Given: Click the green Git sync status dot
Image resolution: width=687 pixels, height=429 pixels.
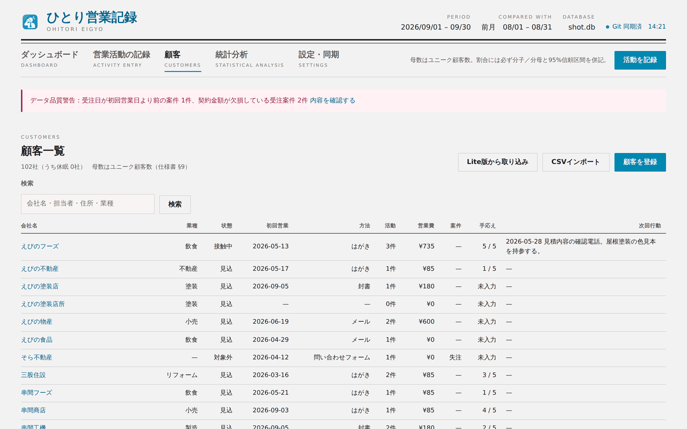Looking at the screenshot, I should pyautogui.click(x=607, y=27).
